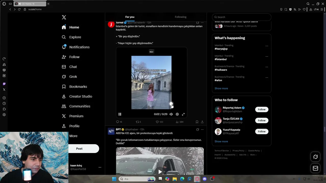The height and width of the screenshot is (183, 326).
Task: Open Notifications with the bell icon
Action: click(x=76, y=47)
